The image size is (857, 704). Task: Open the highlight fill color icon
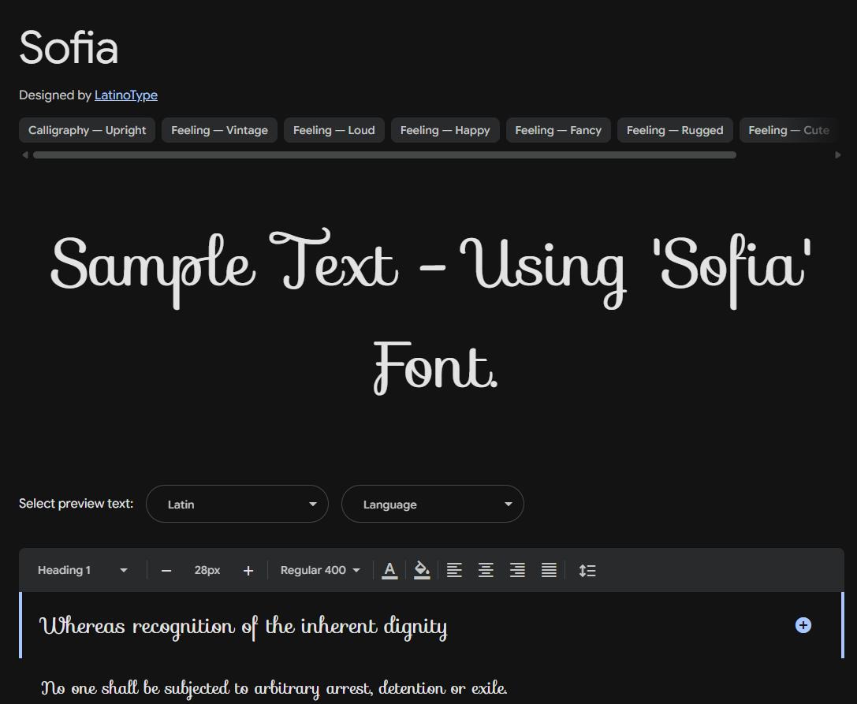(x=421, y=570)
